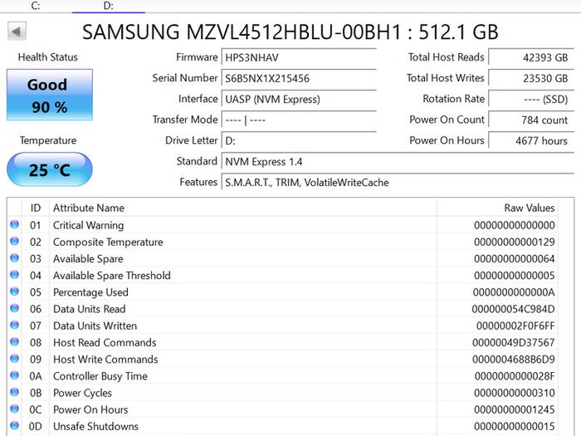Image resolution: width=581 pixels, height=436 pixels.
Task: Go to previous disk with back arrow
Action: coord(17,32)
